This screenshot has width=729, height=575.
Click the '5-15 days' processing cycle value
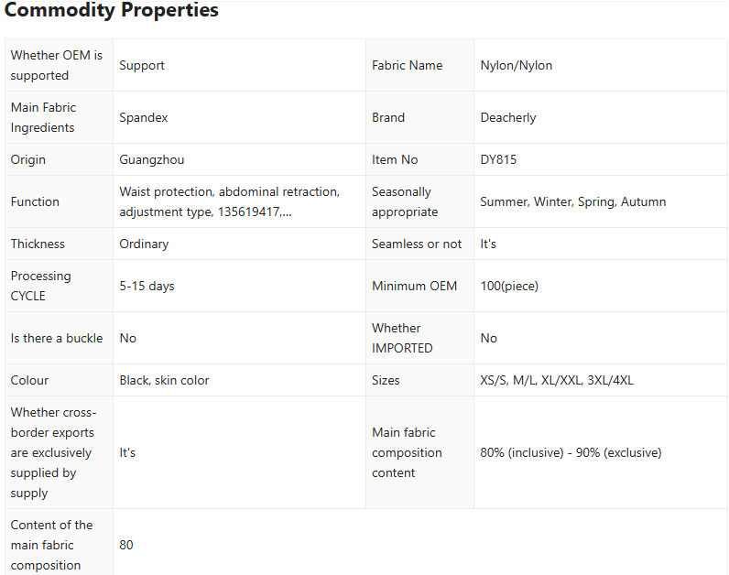[147, 286]
